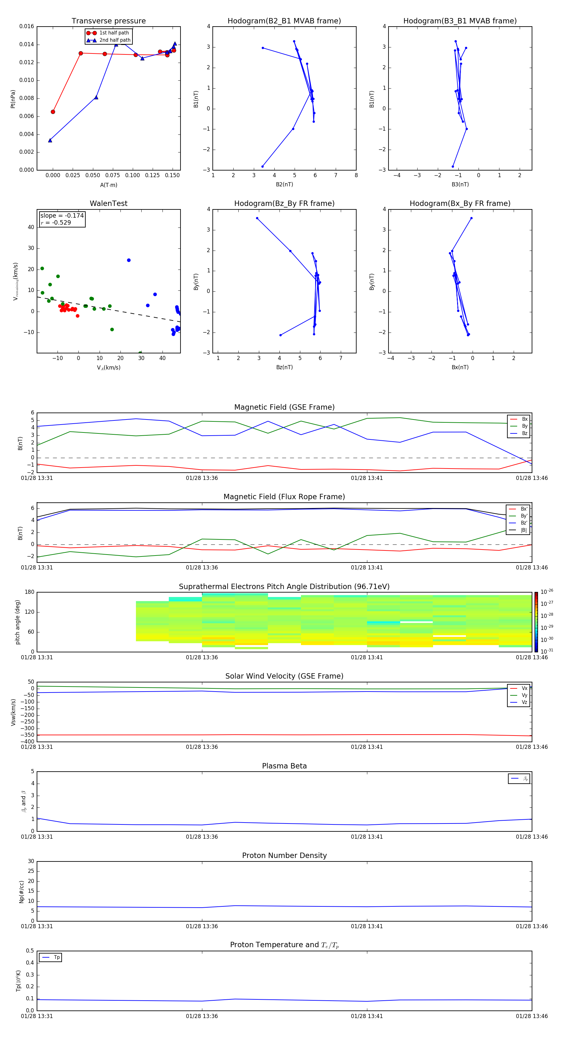Click the 'WalenTest' plot title
The image size is (569, 1044).
tap(108, 203)
